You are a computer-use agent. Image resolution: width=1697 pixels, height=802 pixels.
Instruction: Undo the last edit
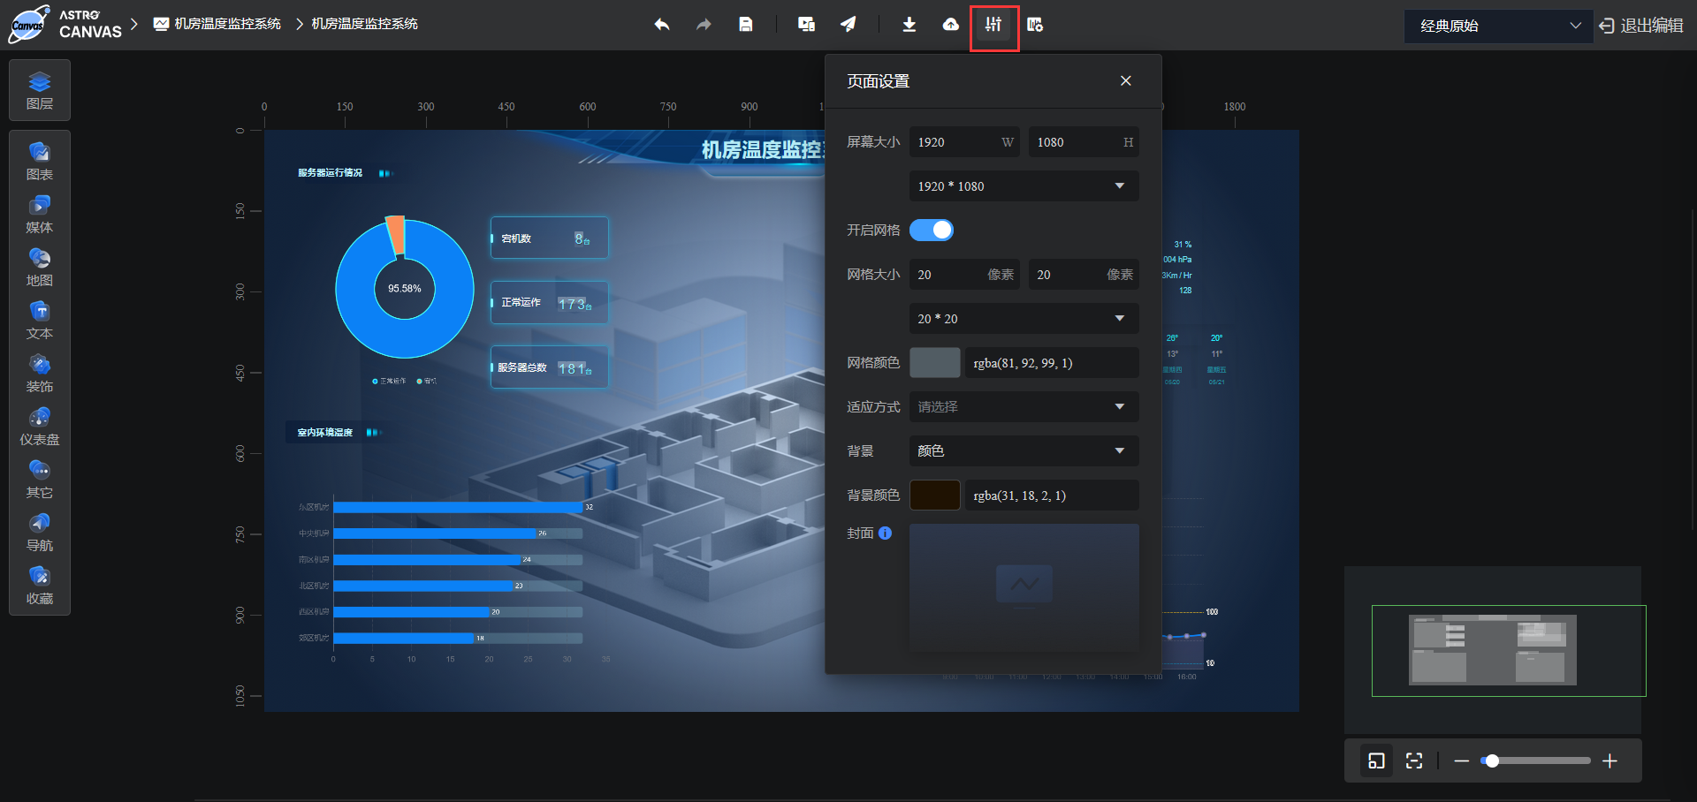[x=661, y=25]
